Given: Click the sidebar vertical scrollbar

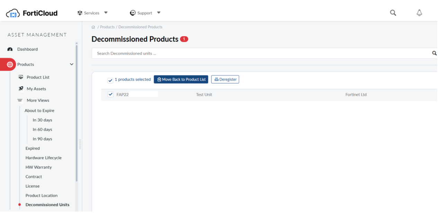Looking at the screenshot, I should pos(77,113).
